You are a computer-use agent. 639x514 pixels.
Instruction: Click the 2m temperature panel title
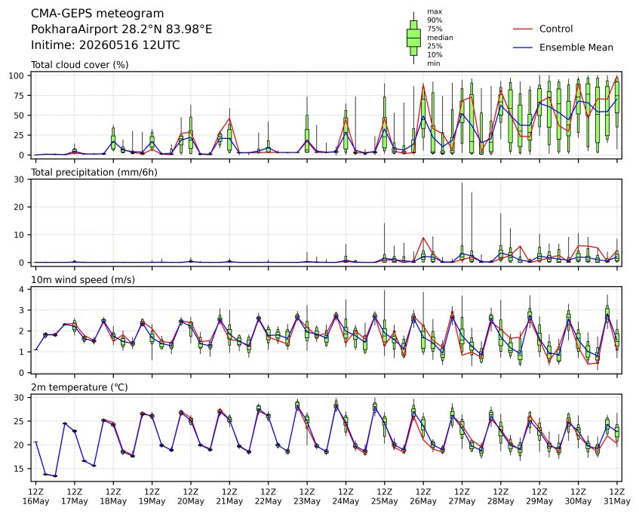[79, 387]
